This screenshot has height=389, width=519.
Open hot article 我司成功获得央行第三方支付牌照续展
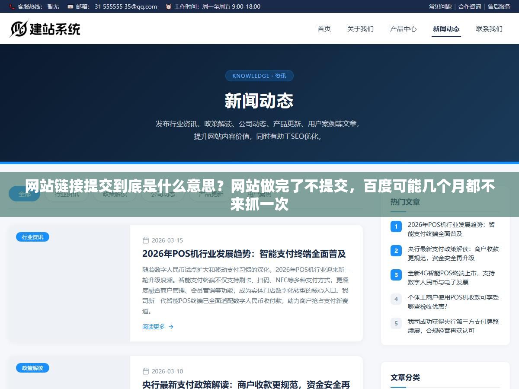[453, 326]
